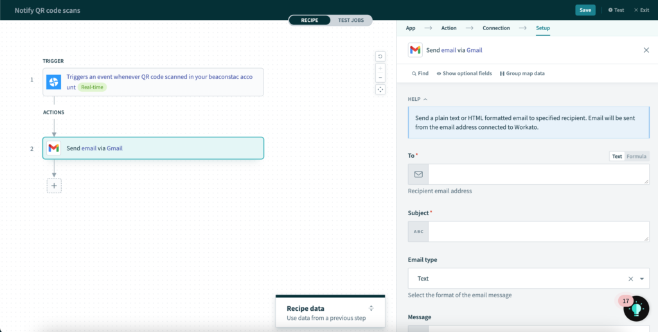Fit recipe to canvas view

pyautogui.click(x=380, y=89)
